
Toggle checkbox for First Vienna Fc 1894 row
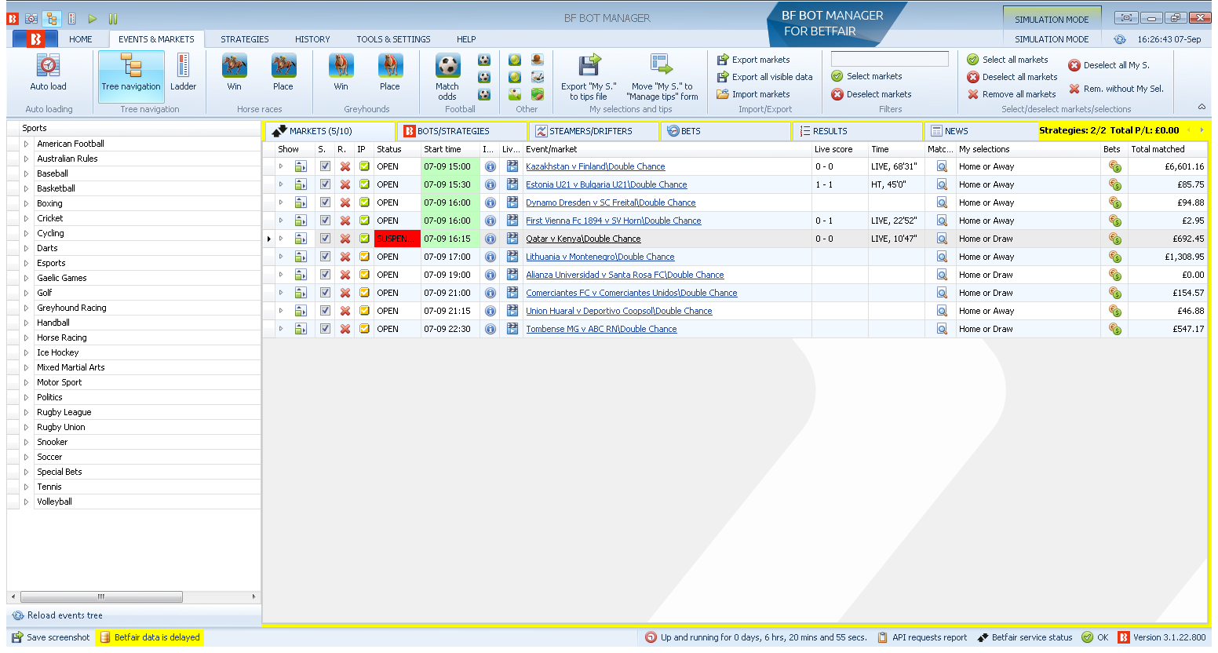(x=325, y=221)
